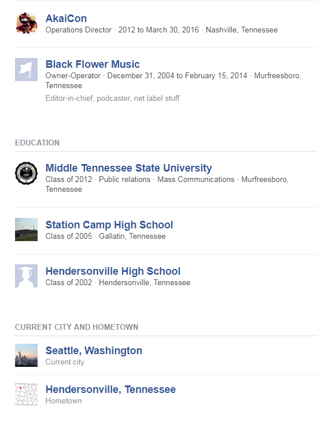Viewport: 333px width, 426px height.
Task: Open Station Camp High School link
Action: [x=109, y=225]
